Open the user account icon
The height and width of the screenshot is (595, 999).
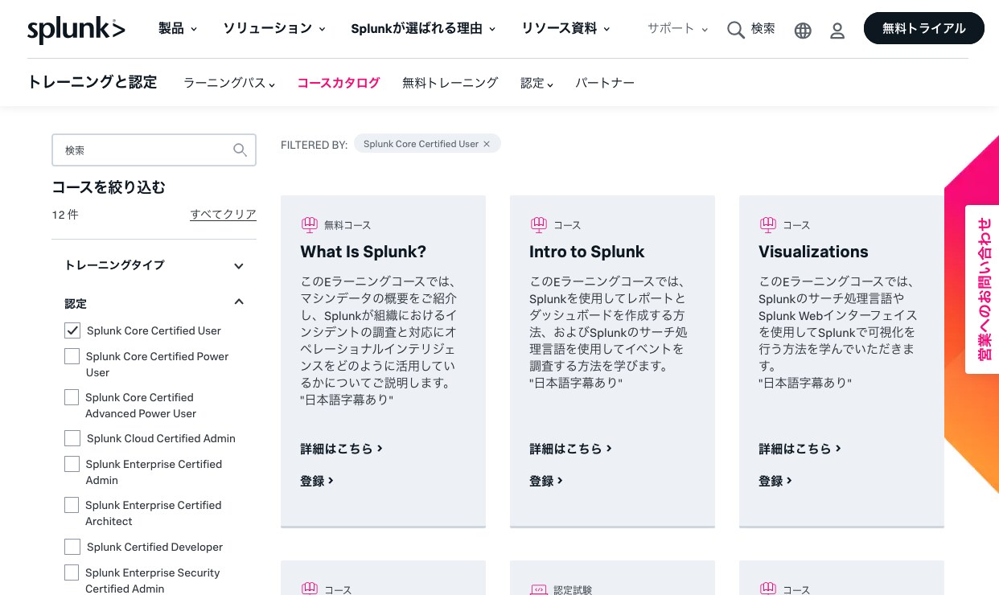coord(837,31)
